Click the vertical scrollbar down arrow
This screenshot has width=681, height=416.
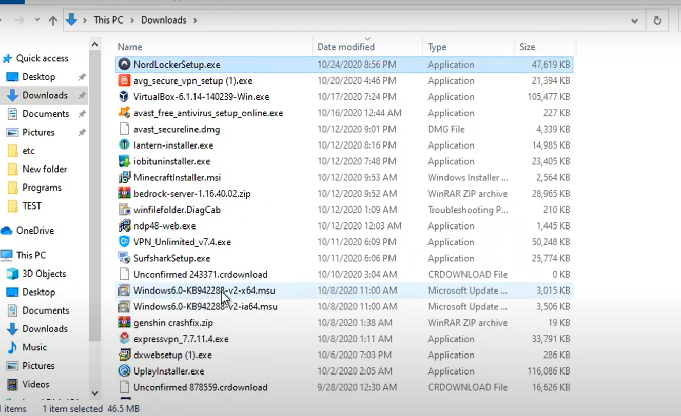(x=95, y=394)
